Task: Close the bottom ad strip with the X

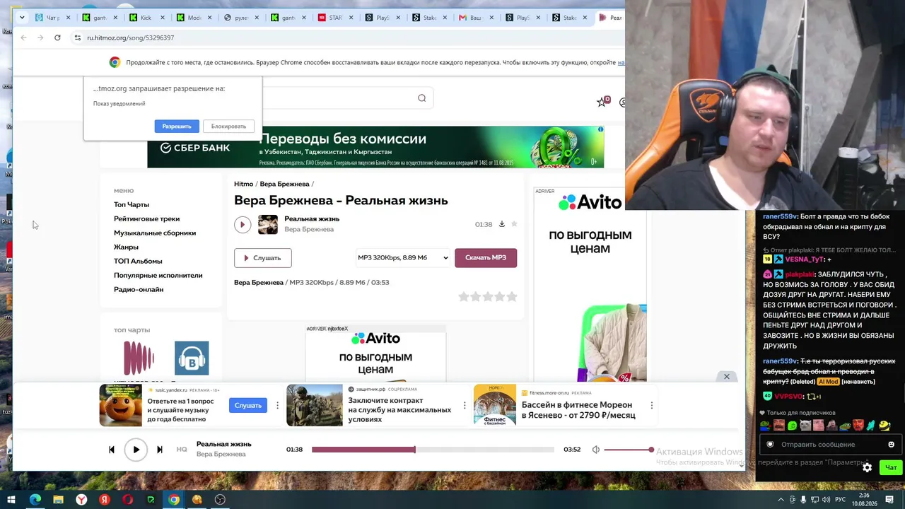Action: [726, 377]
